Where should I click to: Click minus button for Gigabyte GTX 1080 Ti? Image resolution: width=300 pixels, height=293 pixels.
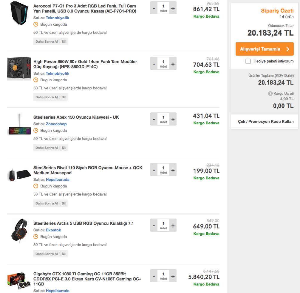click(154, 276)
